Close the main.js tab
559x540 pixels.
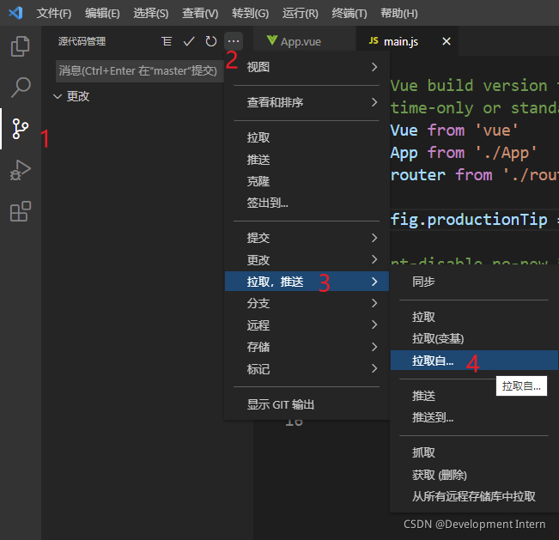click(446, 41)
